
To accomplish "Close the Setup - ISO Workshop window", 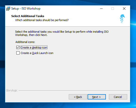I will pyautogui.click(x=124, y=9).
